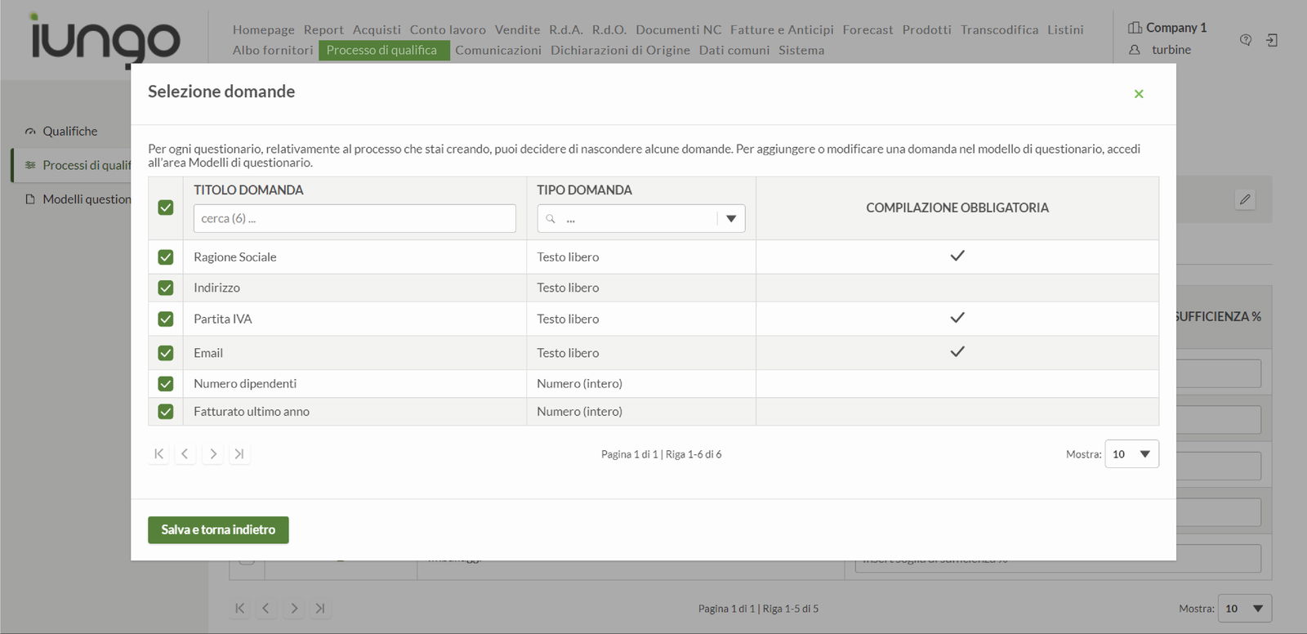
Task: Click background pager previous page icon
Action: (266, 608)
